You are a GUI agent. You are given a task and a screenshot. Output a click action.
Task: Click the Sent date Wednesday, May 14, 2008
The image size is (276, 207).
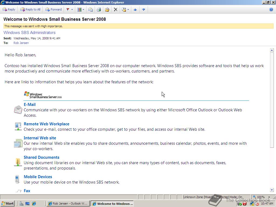(37, 38)
